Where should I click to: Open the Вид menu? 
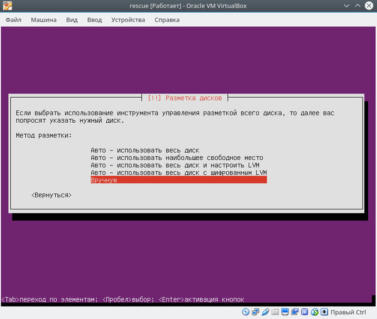pyautogui.click(x=72, y=20)
